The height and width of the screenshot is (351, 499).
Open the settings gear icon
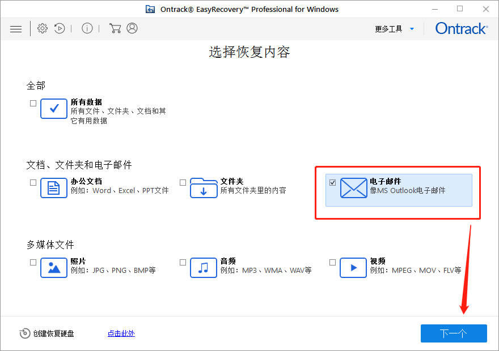point(42,28)
